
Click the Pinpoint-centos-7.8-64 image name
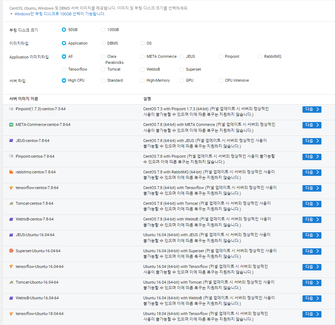point(35,156)
